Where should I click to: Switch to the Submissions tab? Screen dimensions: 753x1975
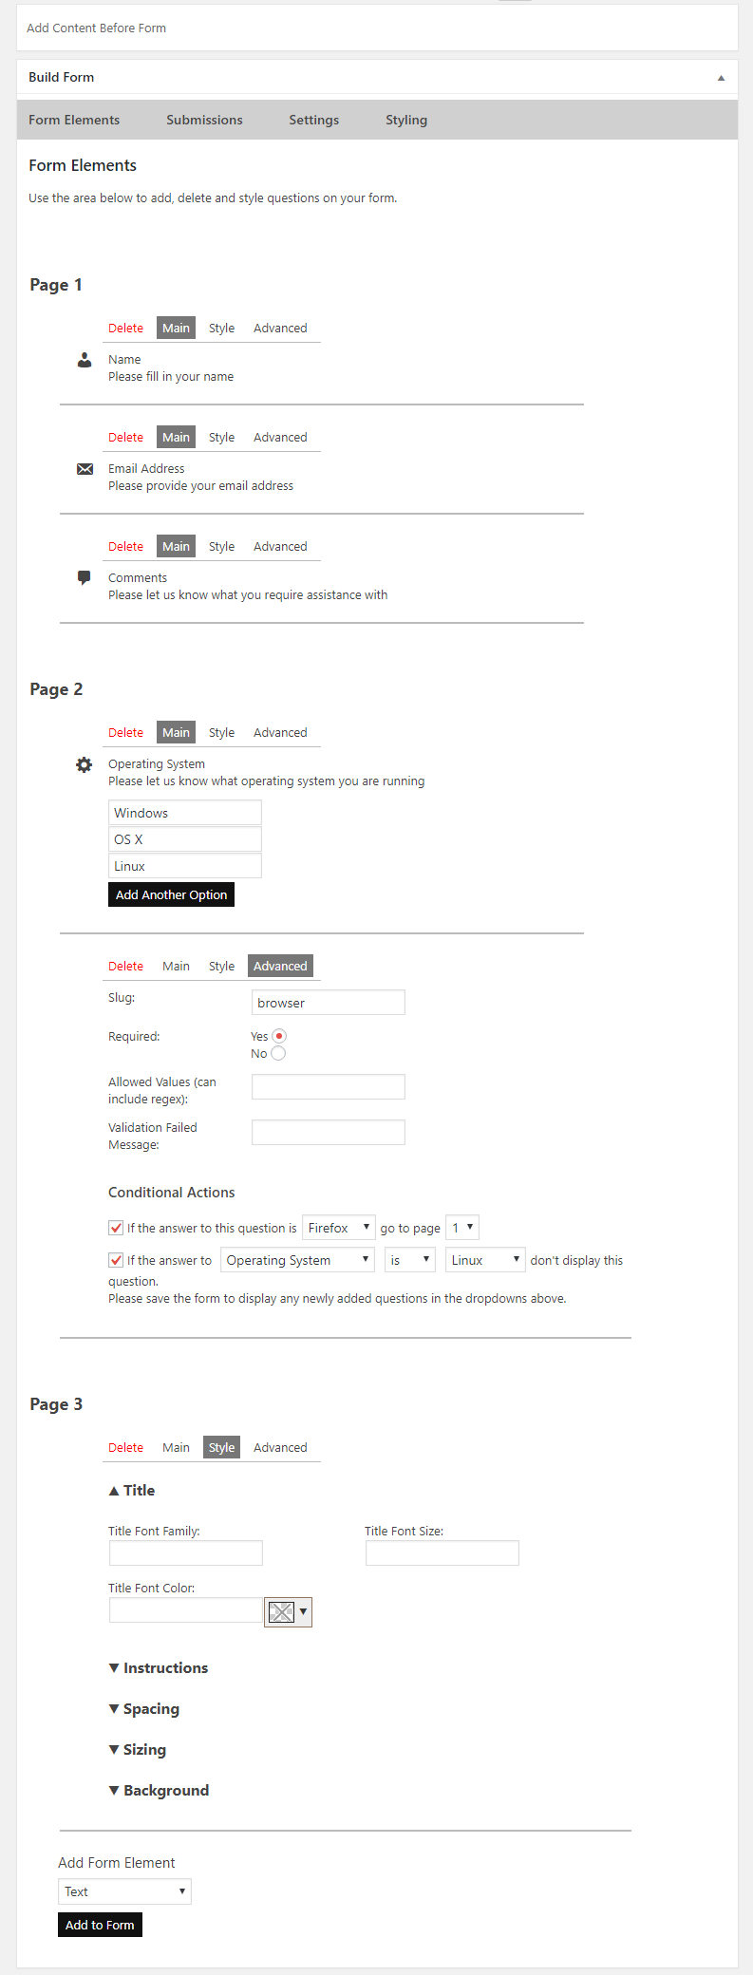204,120
